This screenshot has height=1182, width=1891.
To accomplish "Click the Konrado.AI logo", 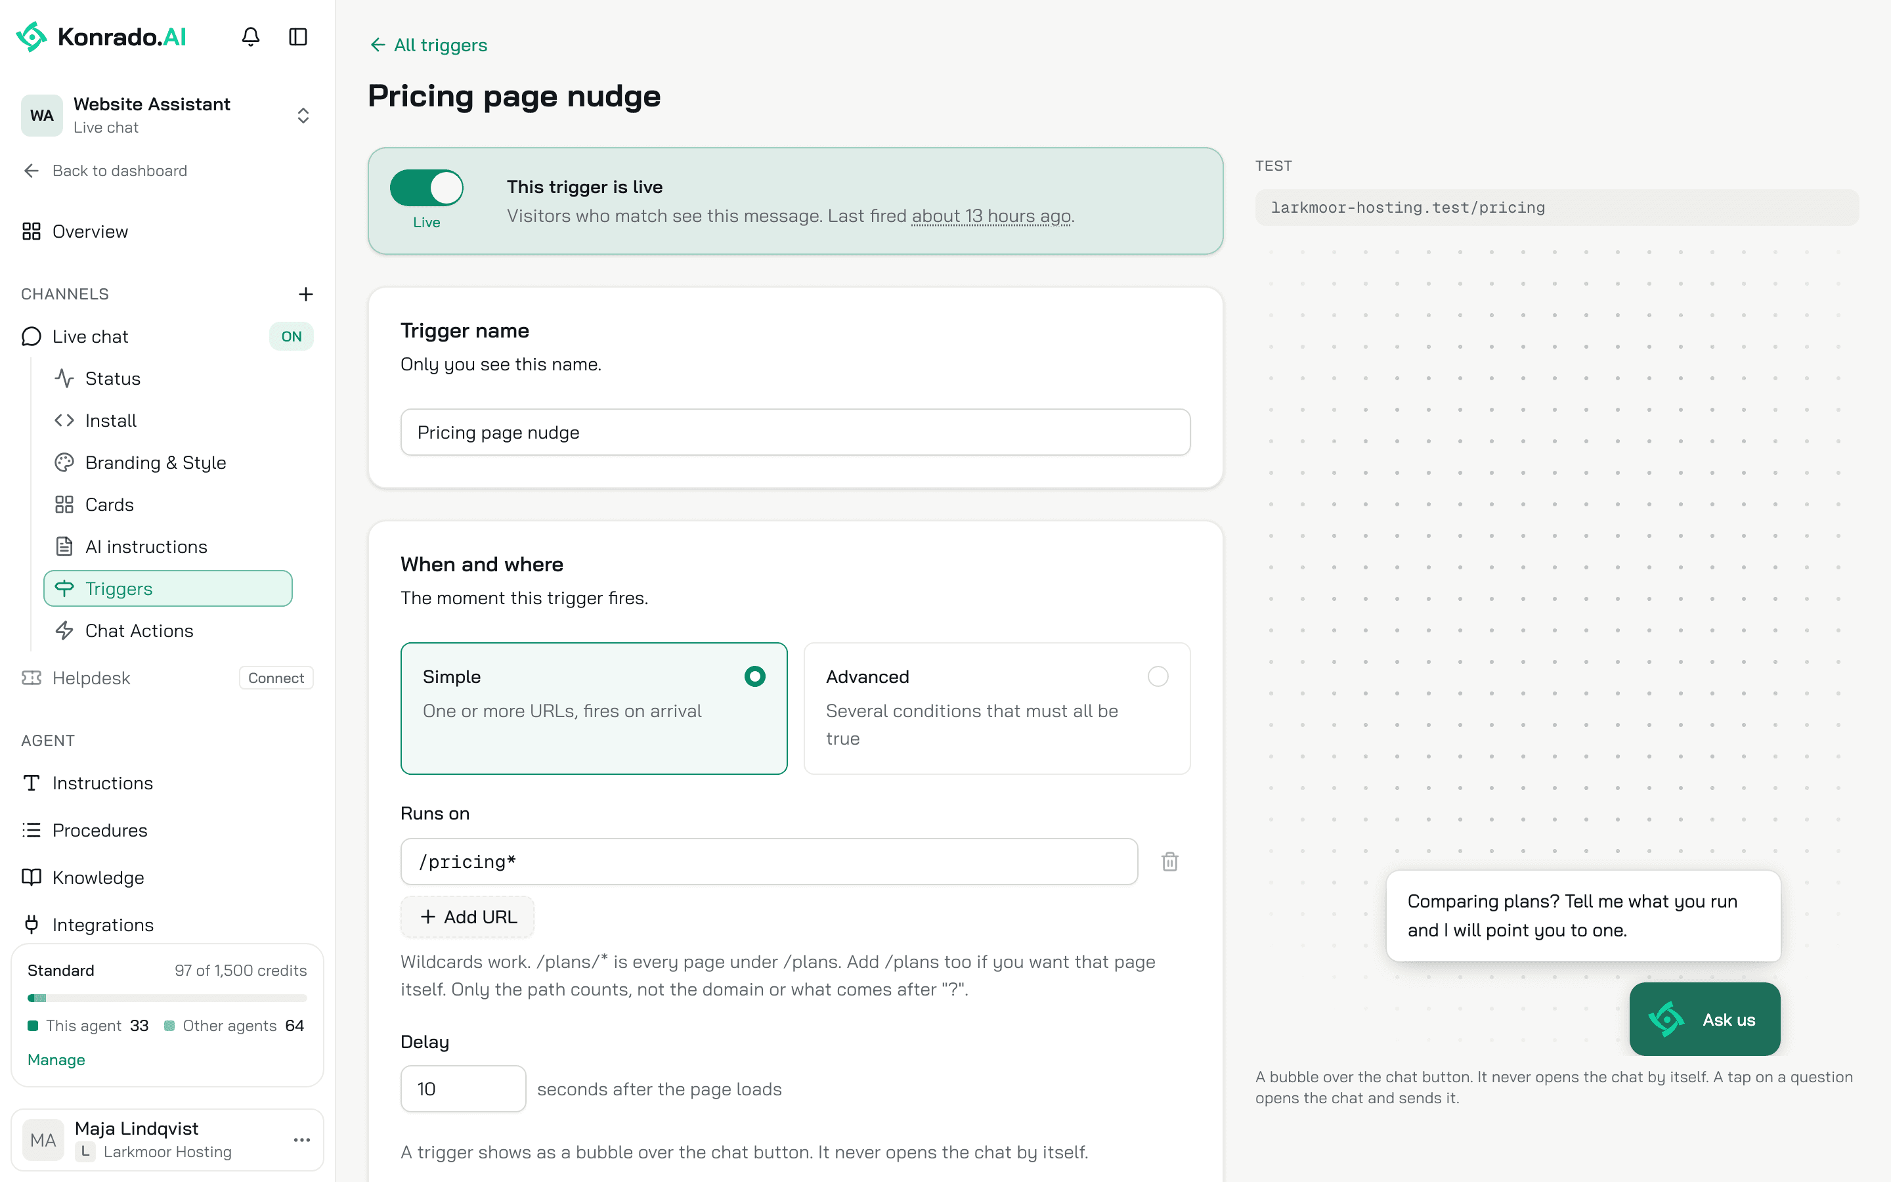I will [x=102, y=37].
